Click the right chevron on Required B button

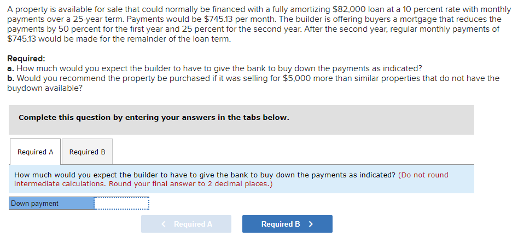coord(311,224)
